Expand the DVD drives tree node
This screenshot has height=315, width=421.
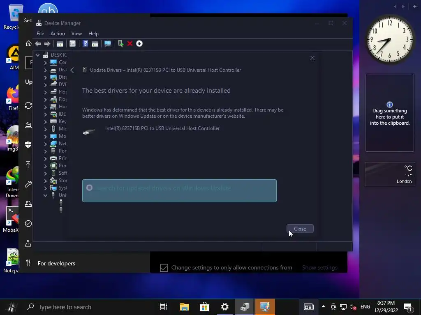pyautogui.click(x=45, y=84)
